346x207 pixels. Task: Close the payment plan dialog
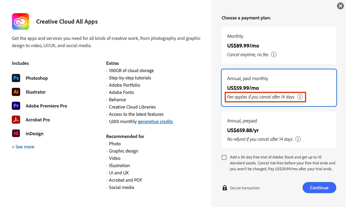tap(340, 6)
